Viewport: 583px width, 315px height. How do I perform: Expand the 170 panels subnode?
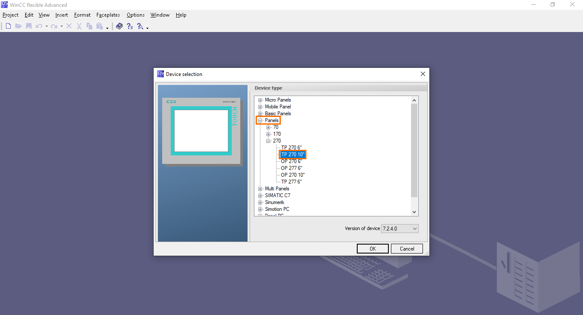click(x=268, y=134)
